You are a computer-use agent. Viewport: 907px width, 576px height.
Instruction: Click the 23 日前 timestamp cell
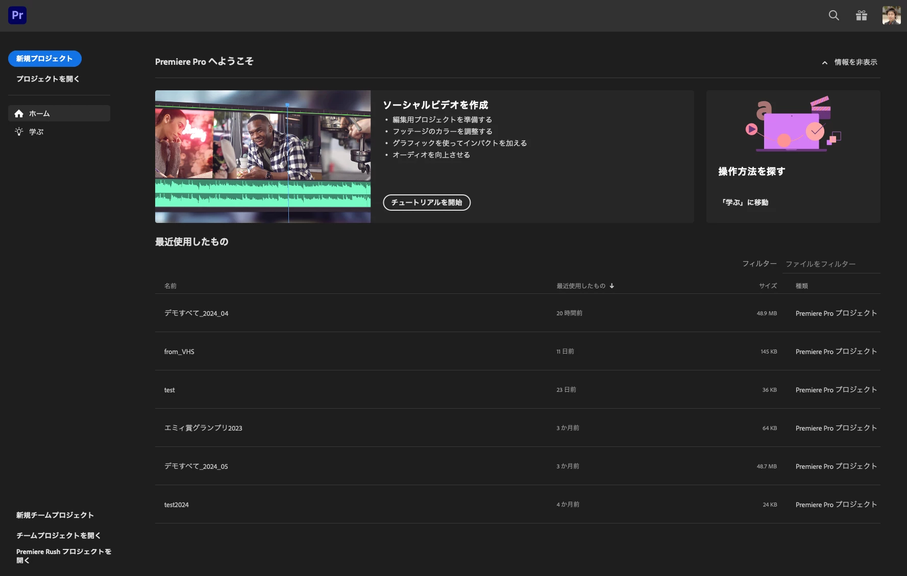(x=566, y=390)
